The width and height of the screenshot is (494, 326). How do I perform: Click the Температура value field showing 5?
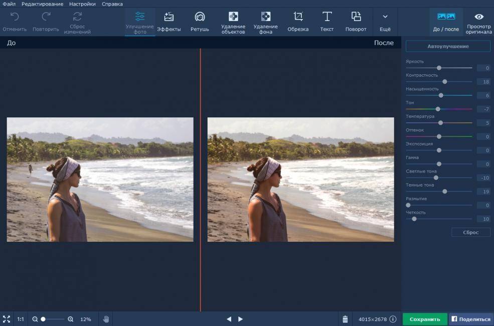click(x=483, y=123)
